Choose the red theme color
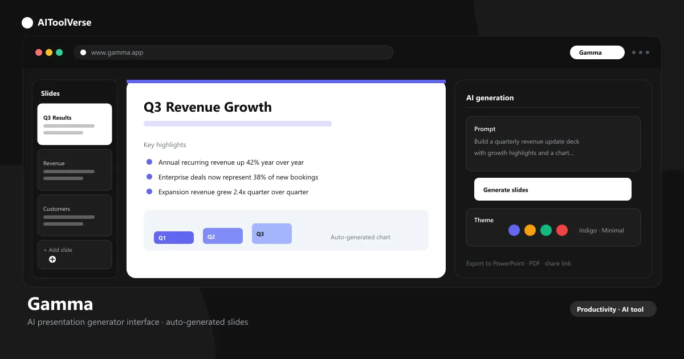This screenshot has width=684, height=359. pyautogui.click(x=562, y=230)
